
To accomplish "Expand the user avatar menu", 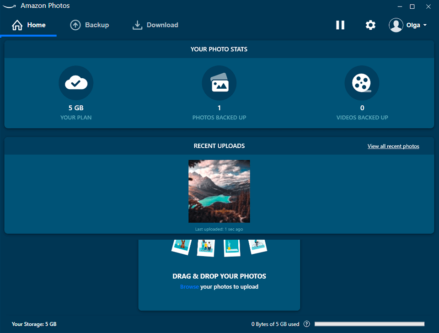I will tap(396, 25).
